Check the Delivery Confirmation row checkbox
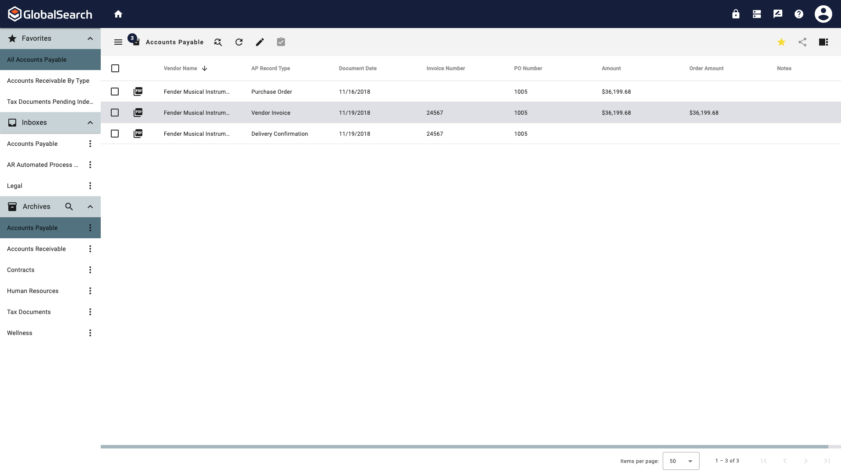This screenshot has width=841, height=473. (115, 134)
